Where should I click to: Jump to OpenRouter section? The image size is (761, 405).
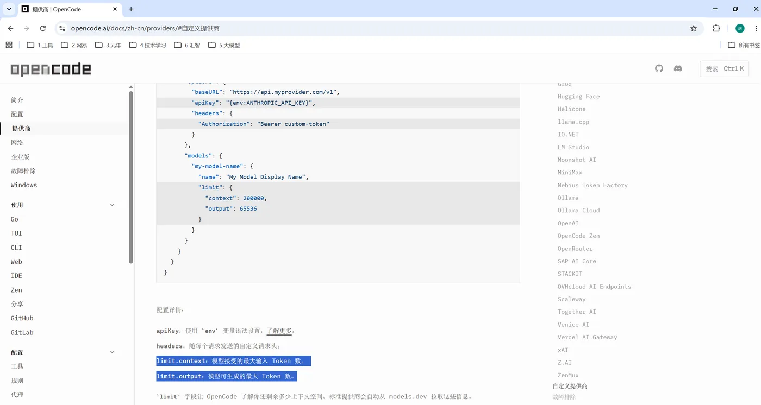click(x=575, y=249)
